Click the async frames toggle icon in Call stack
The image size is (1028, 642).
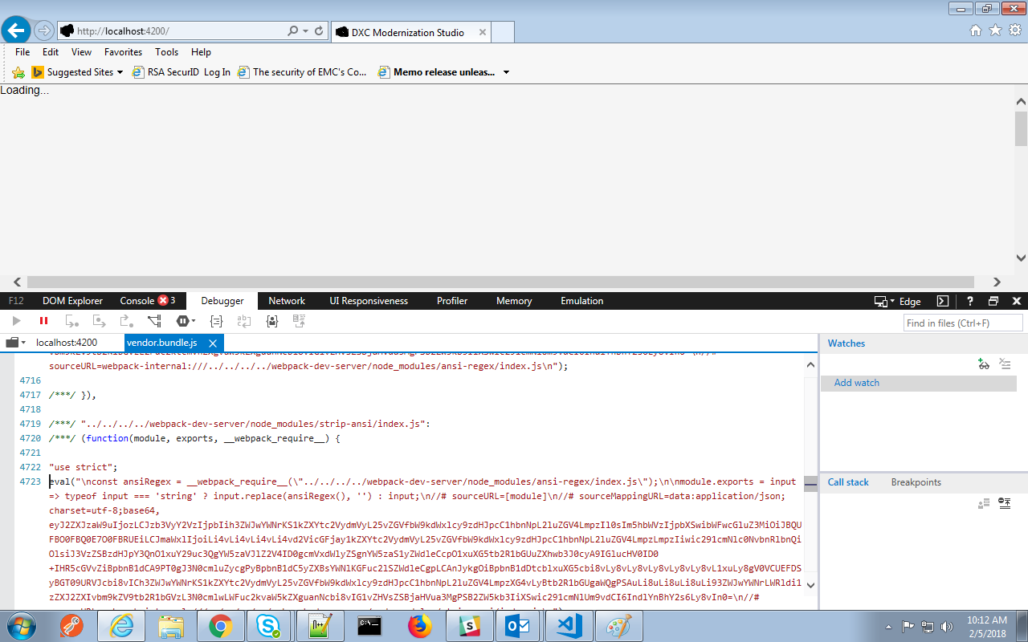tap(1005, 503)
